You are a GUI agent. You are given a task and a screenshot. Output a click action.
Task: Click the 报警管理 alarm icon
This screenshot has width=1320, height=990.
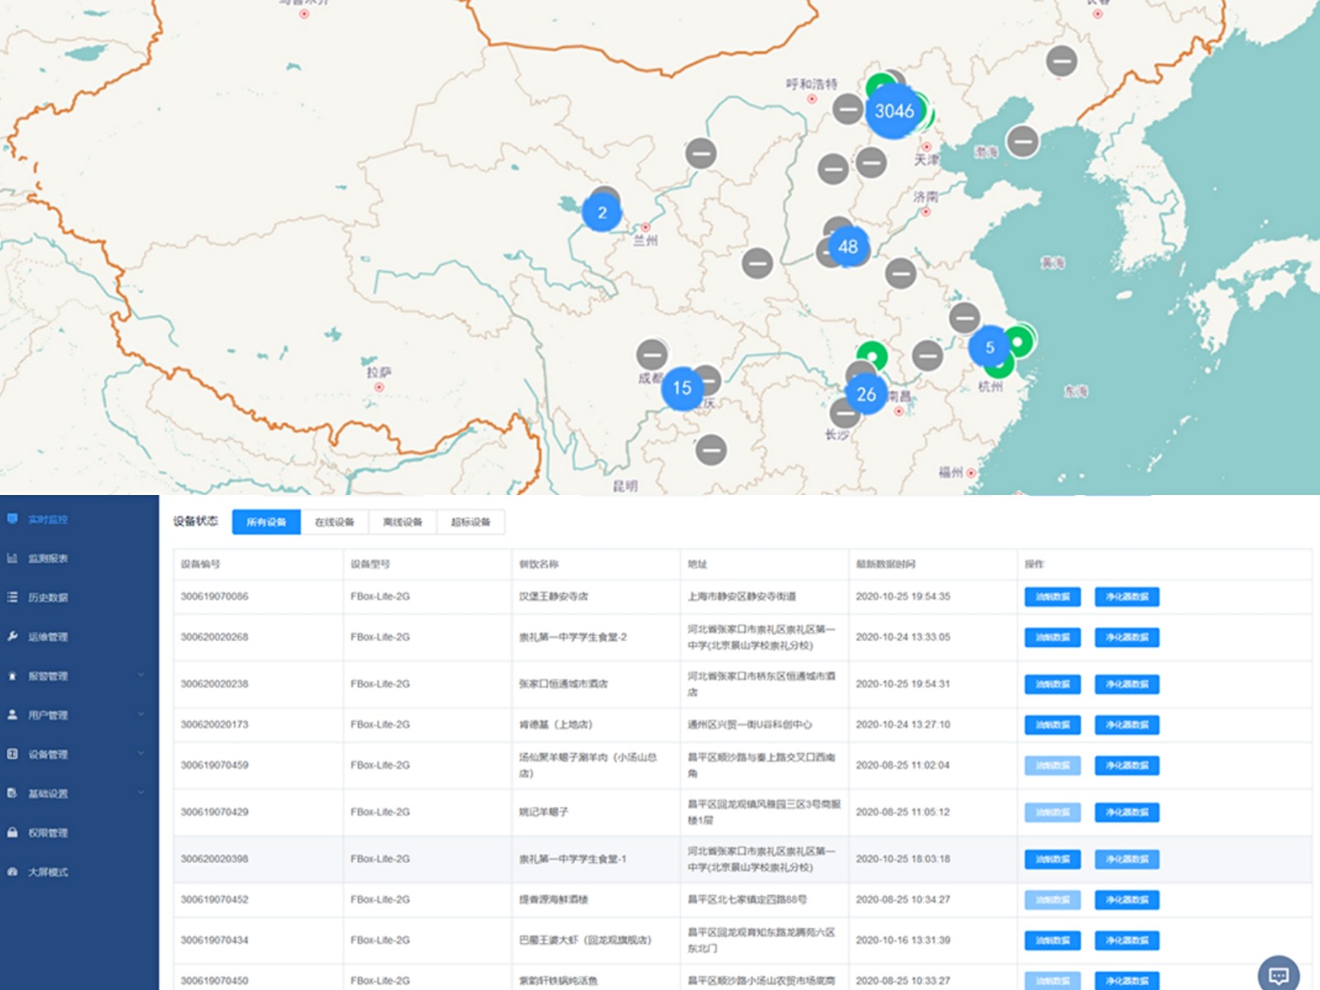pyautogui.click(x=12, y=676)
